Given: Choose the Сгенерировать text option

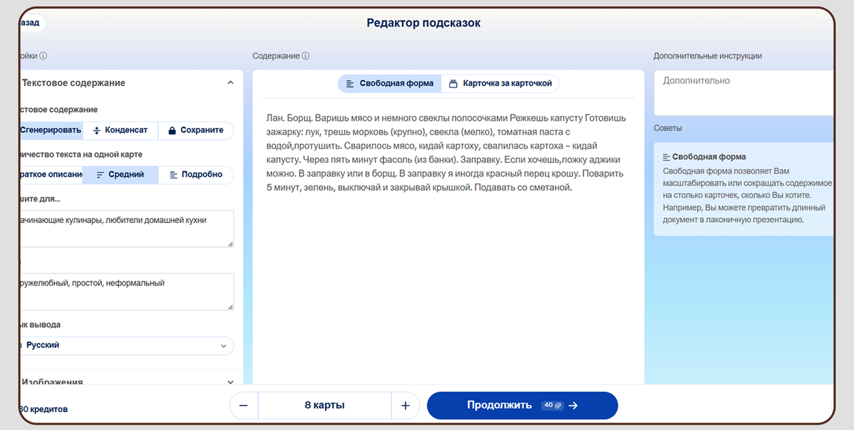Looking at the screenshot, I should click(51, 130).
